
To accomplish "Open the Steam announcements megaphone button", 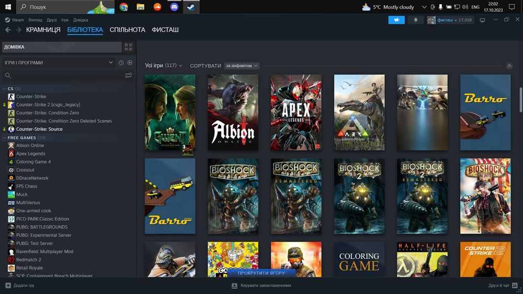I will click(396, 20).
